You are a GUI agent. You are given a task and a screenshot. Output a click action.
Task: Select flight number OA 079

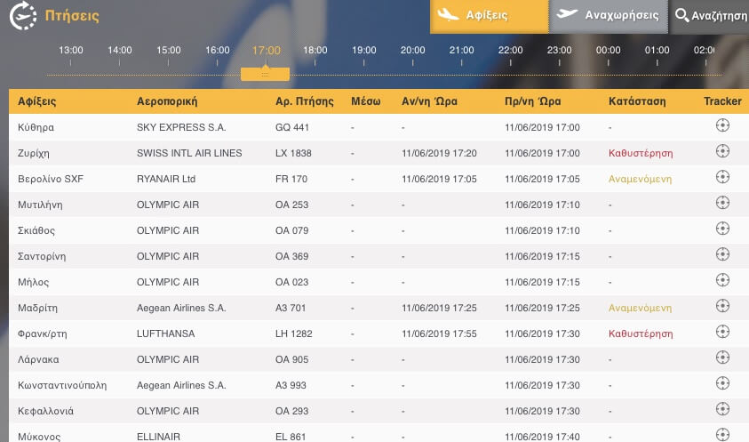click(291, 230)
